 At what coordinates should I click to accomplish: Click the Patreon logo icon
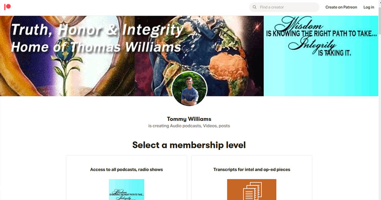click(8, 7)
